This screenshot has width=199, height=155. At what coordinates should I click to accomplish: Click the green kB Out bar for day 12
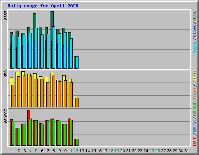(77, 142)
